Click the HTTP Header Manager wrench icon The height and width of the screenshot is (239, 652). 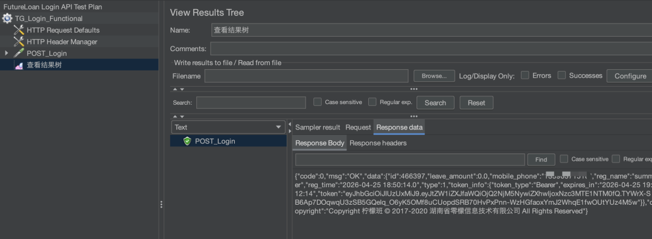[x=19, y=42]
